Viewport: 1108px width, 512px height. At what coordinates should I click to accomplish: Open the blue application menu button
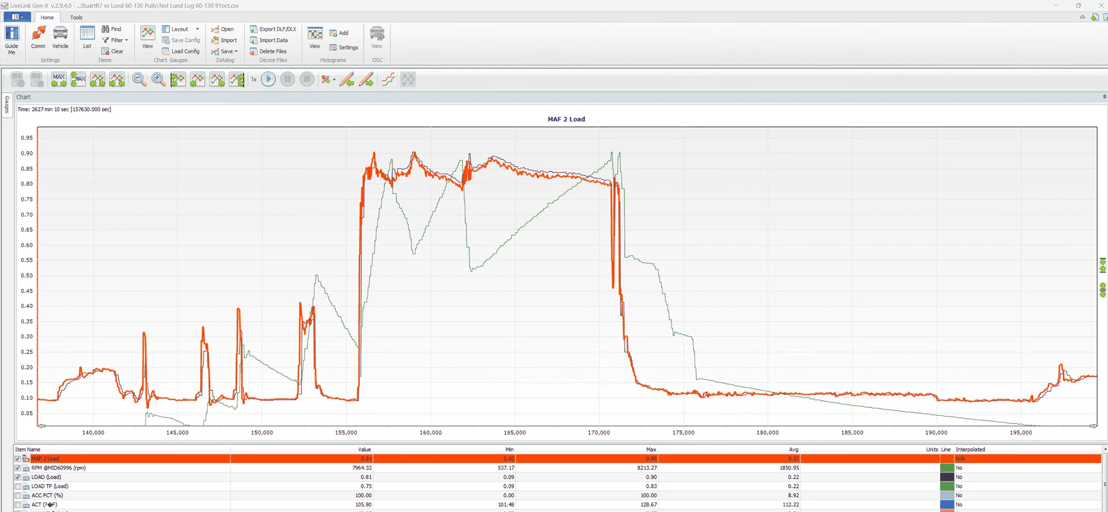(x=17, y=17)
